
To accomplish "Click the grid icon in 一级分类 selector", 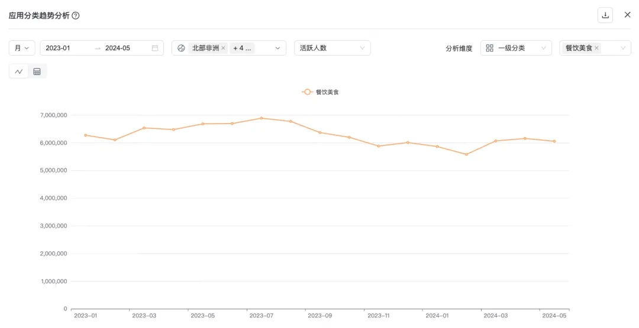I will tap(490, 48).
